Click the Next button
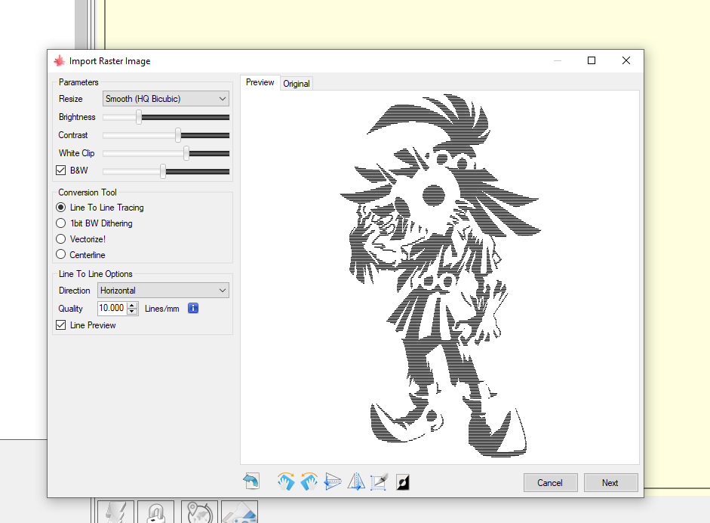The width and height of the screenshot is (710, 523). 610,483
